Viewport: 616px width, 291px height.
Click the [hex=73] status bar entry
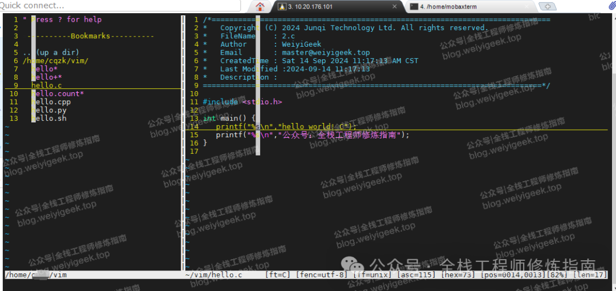click(x=459, y=275)
